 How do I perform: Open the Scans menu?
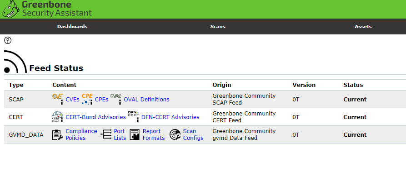tap(218, 27)
